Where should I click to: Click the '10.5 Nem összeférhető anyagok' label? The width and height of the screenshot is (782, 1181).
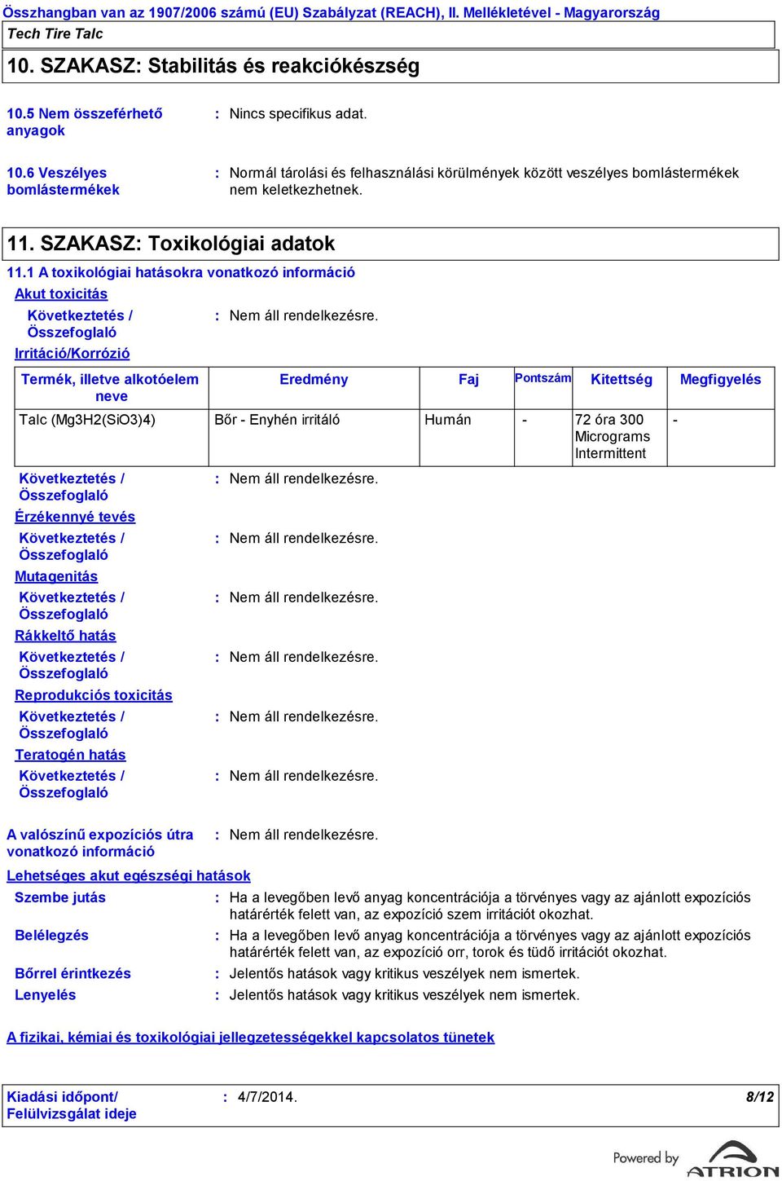coord(85,121)
